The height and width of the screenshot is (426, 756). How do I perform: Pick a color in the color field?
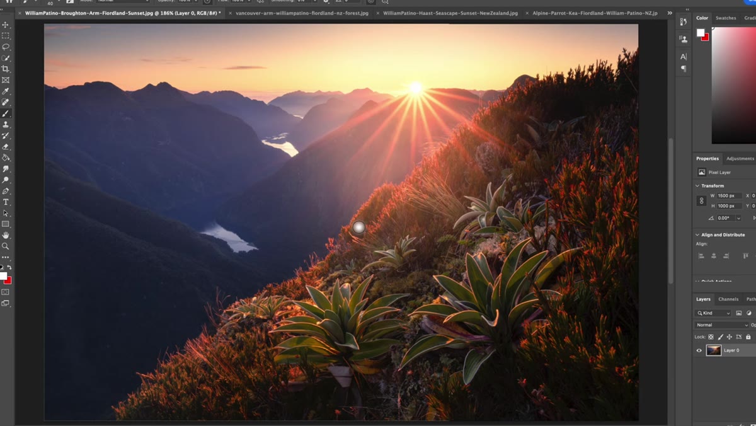coord(734,85)
